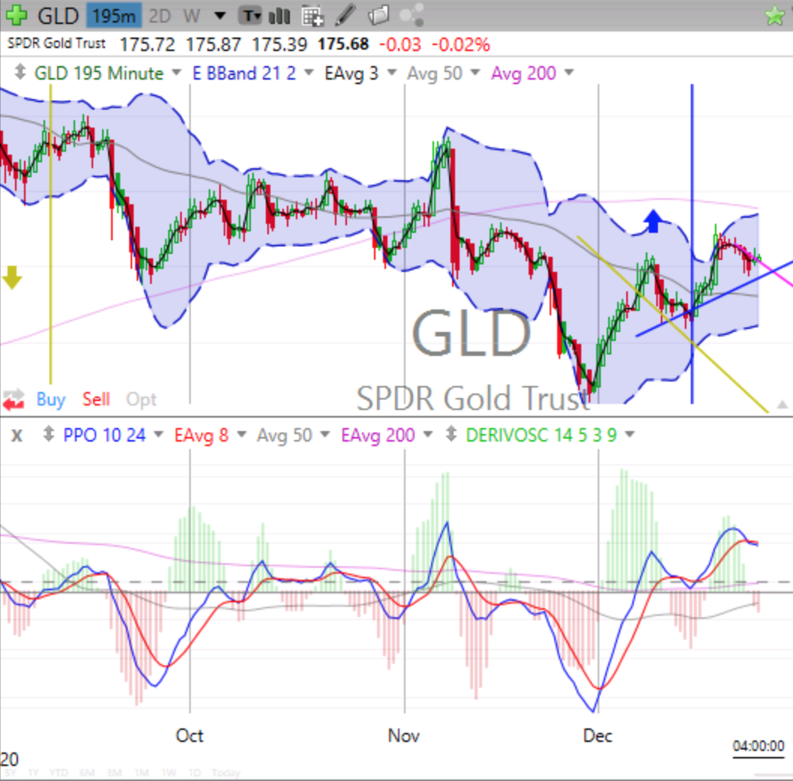
Task: Toggle the yellow down arrow marker
Action: 11,278
